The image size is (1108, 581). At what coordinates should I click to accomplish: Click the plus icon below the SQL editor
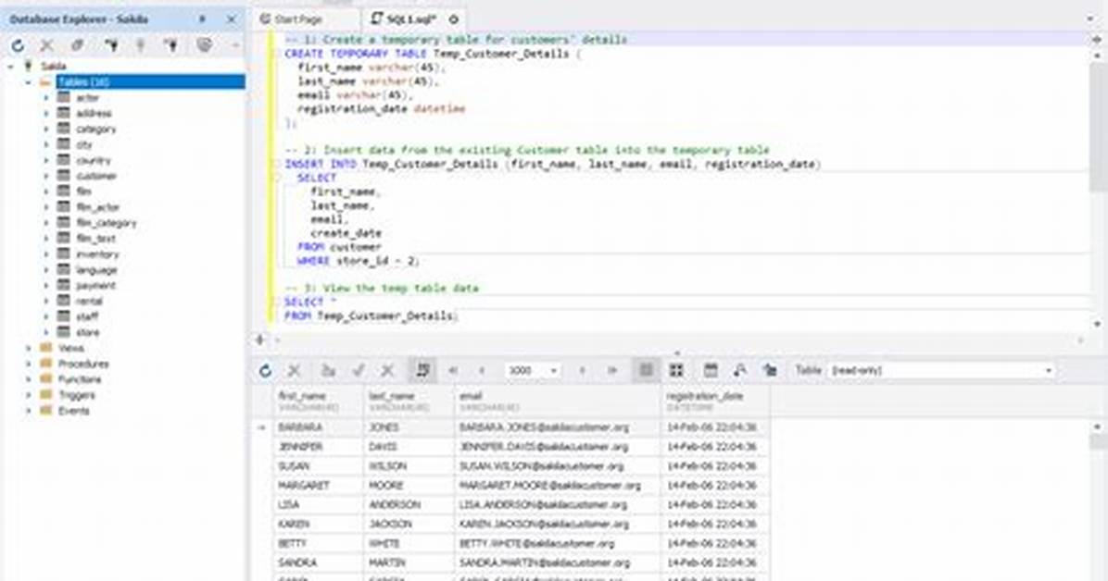coord(259,340)
